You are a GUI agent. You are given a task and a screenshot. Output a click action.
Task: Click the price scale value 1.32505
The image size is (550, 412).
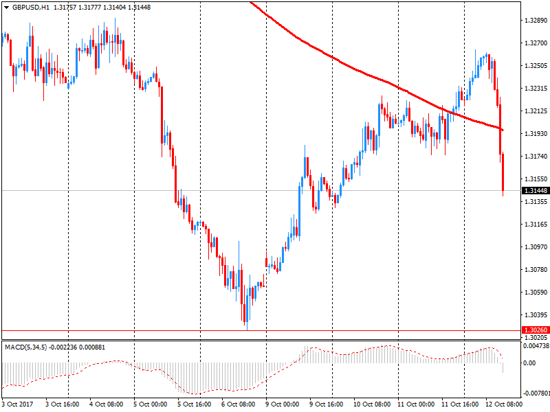[536, 66]
